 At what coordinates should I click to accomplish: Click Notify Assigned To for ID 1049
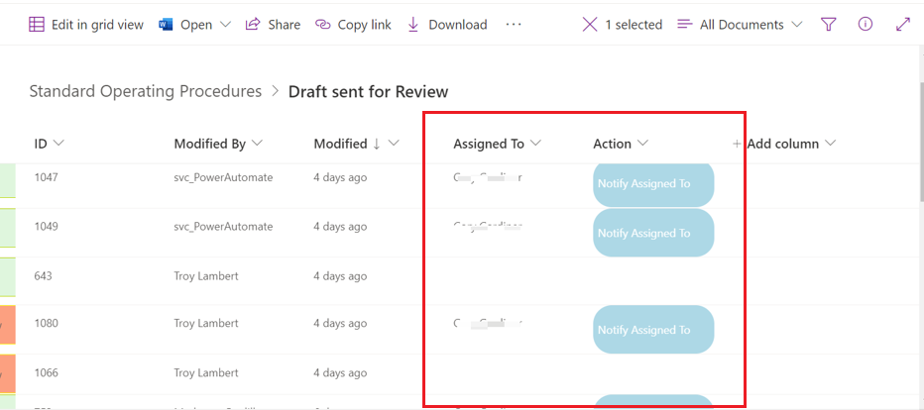653,233
